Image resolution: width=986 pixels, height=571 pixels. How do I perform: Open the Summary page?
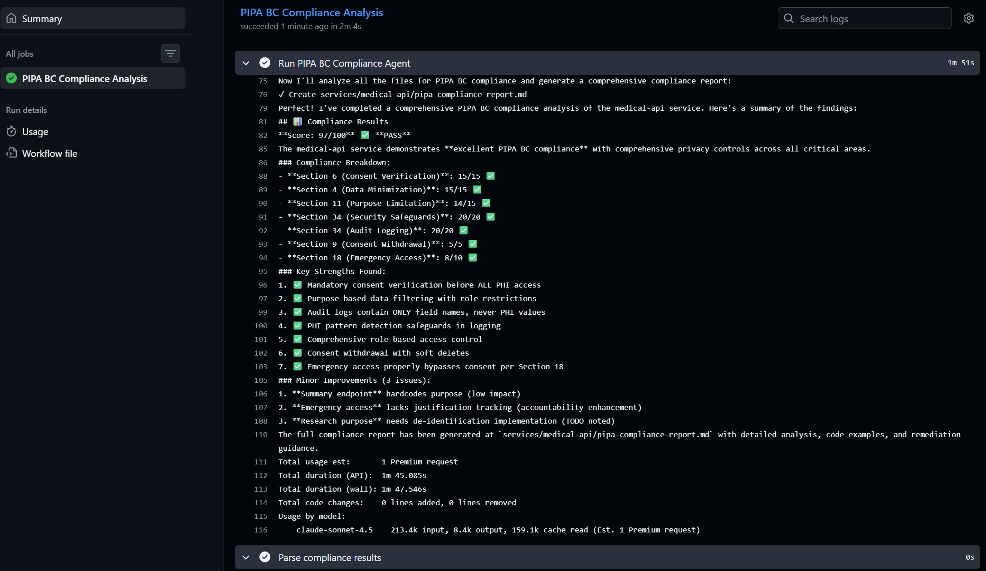click(x=93, y=19)
